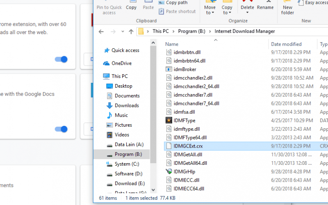
Task: Create a New folder from ribbon
Action: pos(288,7)
